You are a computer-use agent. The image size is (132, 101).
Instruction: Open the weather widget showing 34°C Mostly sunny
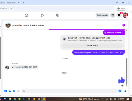coord(89,99)
